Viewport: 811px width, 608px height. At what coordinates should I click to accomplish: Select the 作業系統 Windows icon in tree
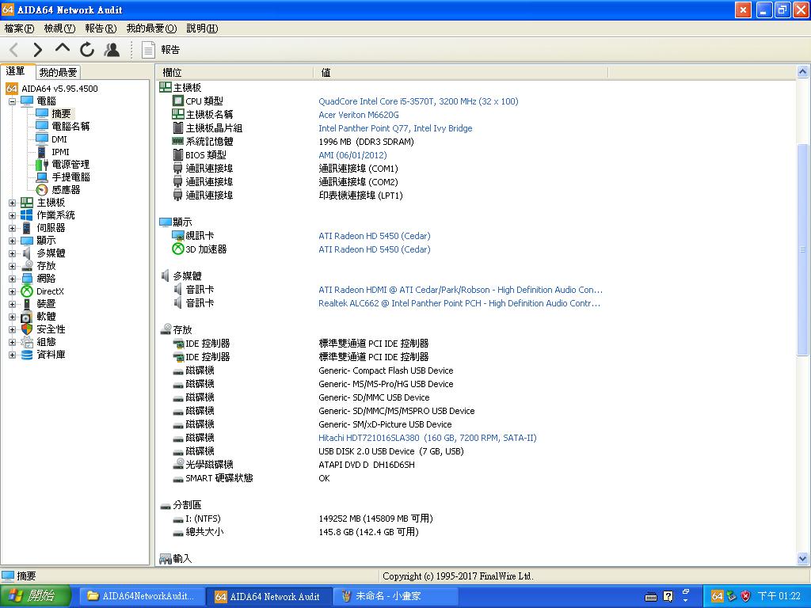(x=27, y=215)
